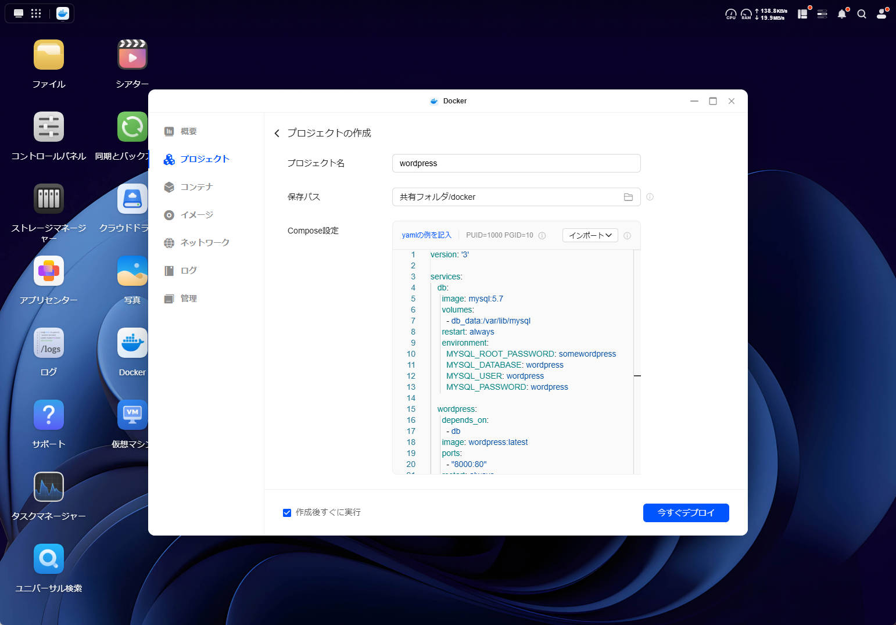
Task: Click the MYSQL_ROOT_PASSWORD line in editor
Action: point(531,354)
